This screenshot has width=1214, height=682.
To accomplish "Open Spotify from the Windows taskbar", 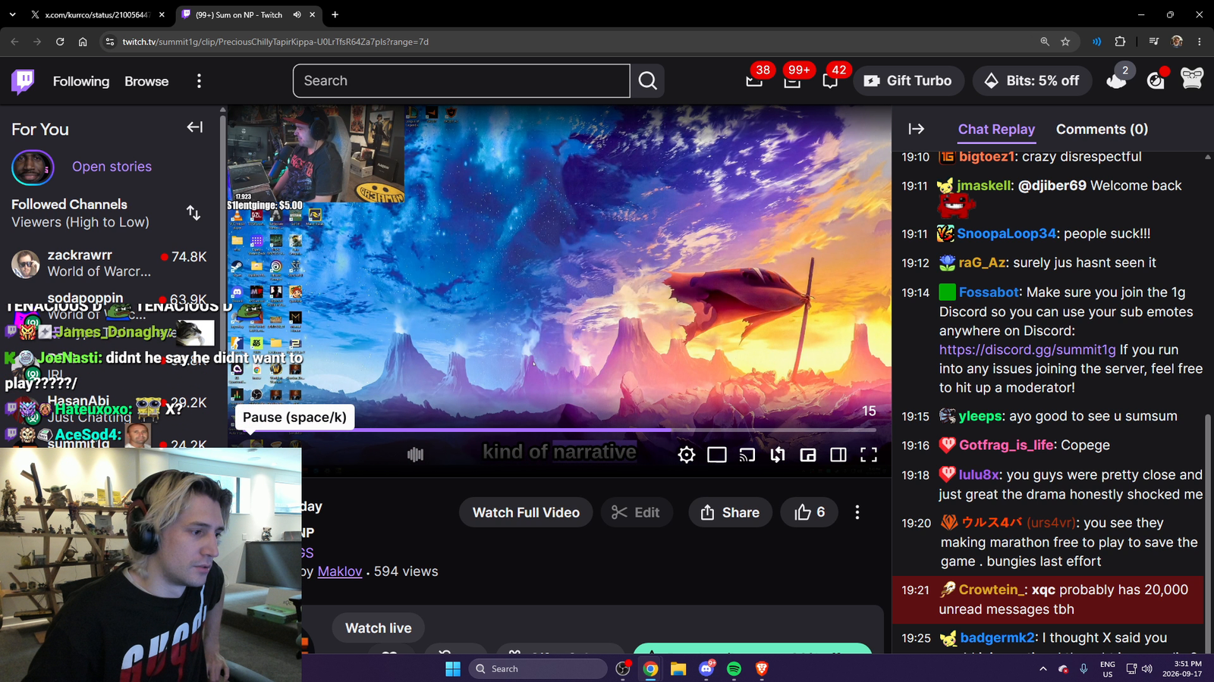I will [734, 668].
